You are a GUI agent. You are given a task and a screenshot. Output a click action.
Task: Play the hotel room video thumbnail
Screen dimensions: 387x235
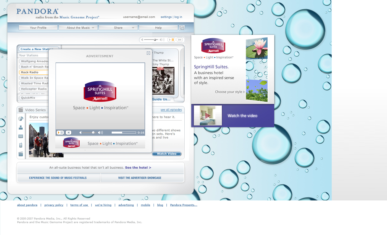(x=208, y=116)
